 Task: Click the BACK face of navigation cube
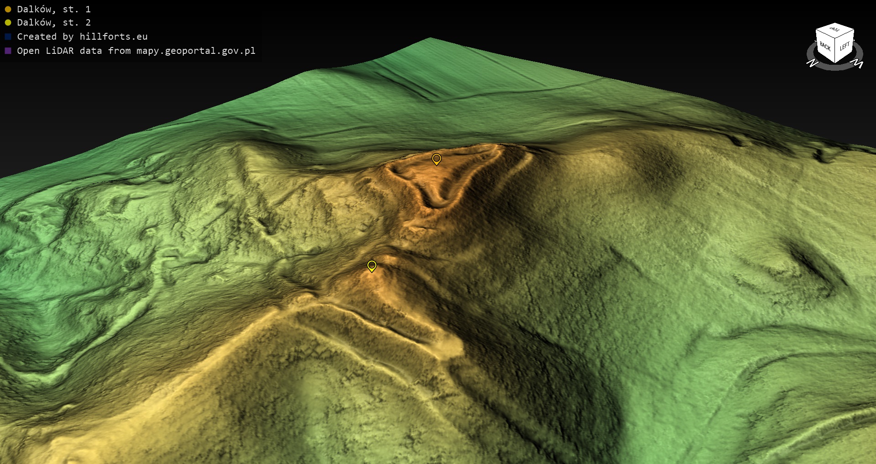click(825, 47)
